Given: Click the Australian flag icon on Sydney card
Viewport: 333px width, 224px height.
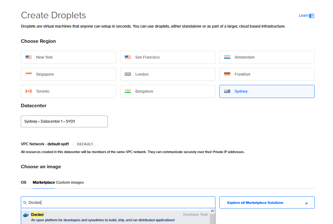Looking at the screenshot, I should tap(227, 91).
